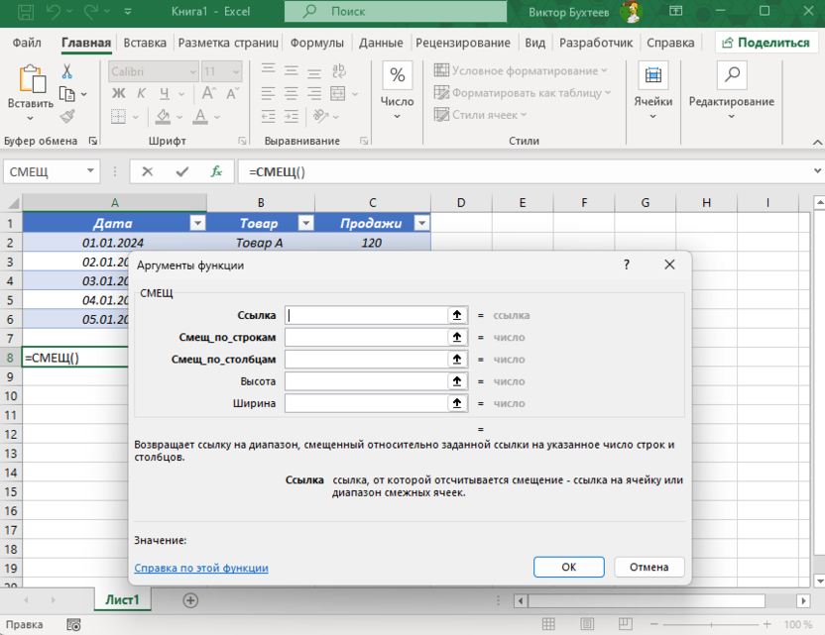The image size is (825, 635).
Task: Collapse the Ширина range selector
Action: point(457,403)
